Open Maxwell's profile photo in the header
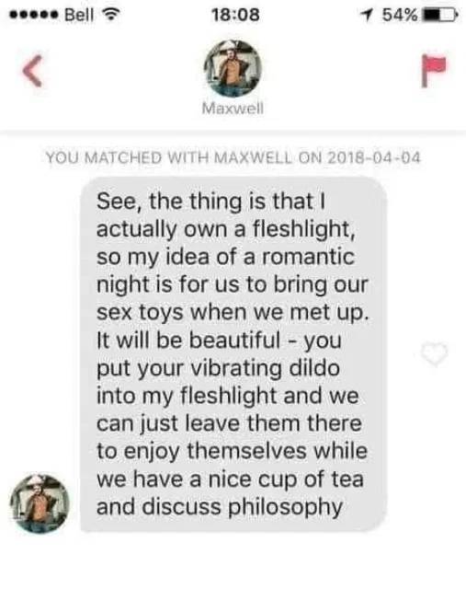The image size is (466, 589). [x=233, y=69]
